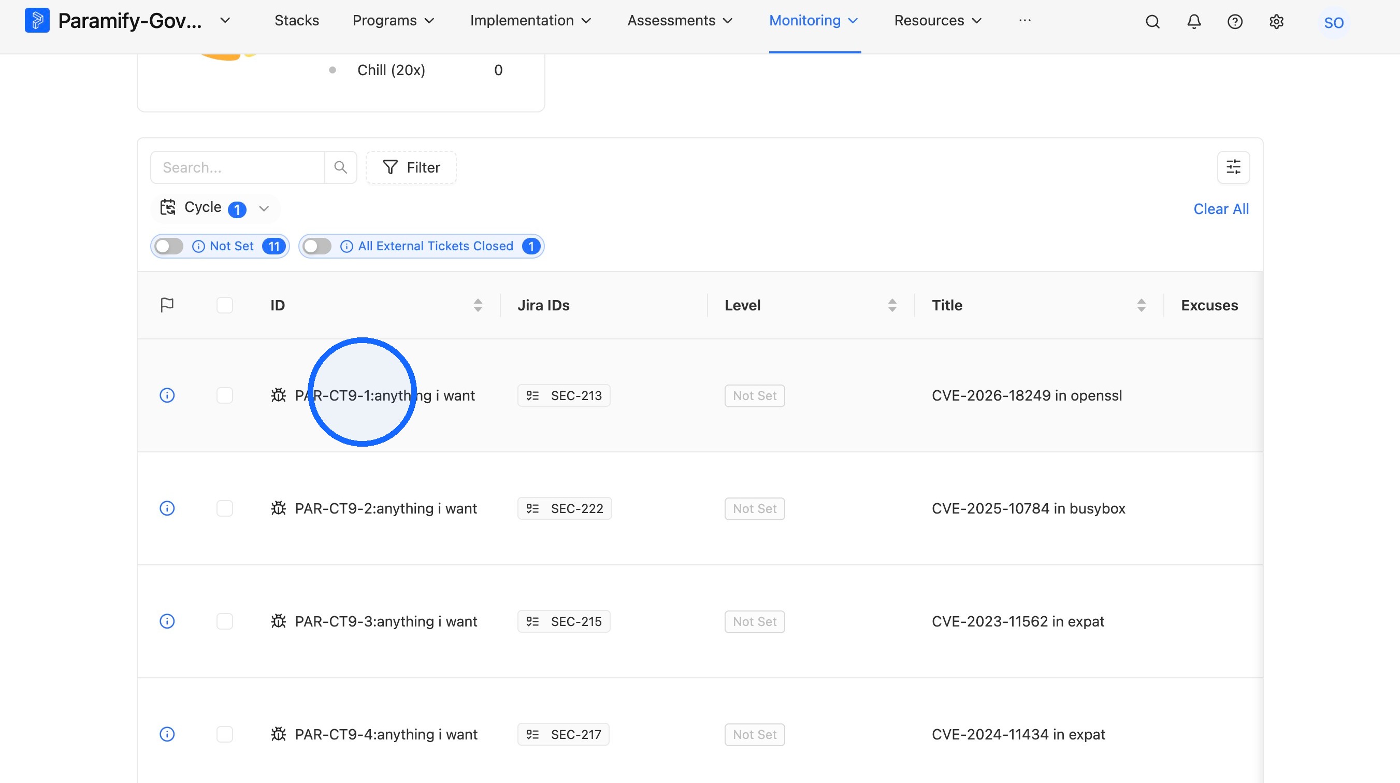1400x783 pixels.
Task: Select the PAR-CT9-3 row checkbox
Action: (224, 621)
